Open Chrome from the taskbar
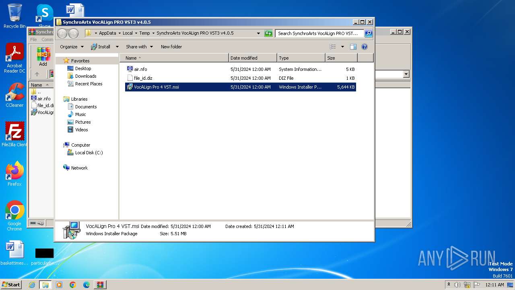Viewport: 515px width, 290px height. [x=73, y=285]
